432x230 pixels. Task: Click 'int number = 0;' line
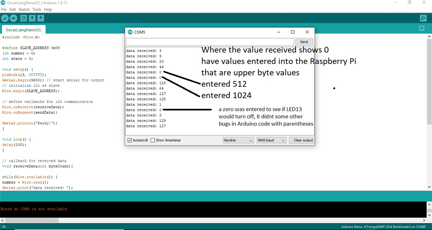(x=18, y=53)
